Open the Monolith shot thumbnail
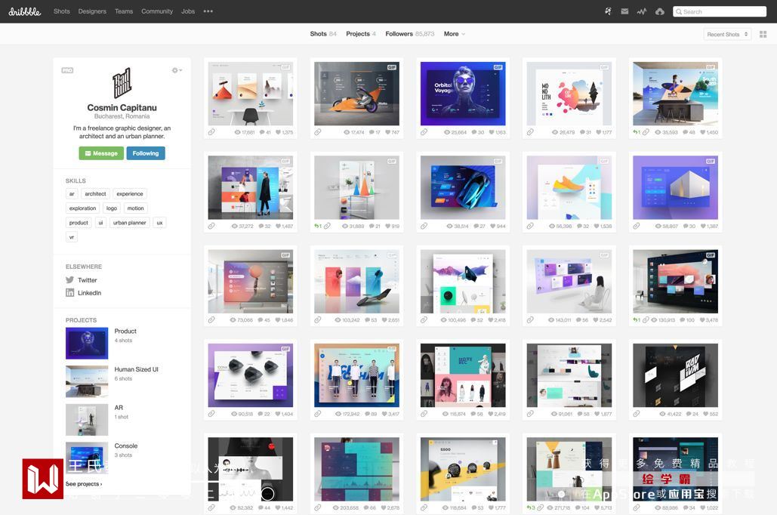 pyautogui.click(x=569, y=94)
